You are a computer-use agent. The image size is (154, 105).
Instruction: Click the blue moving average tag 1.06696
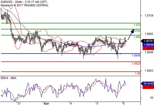[148, 45]
